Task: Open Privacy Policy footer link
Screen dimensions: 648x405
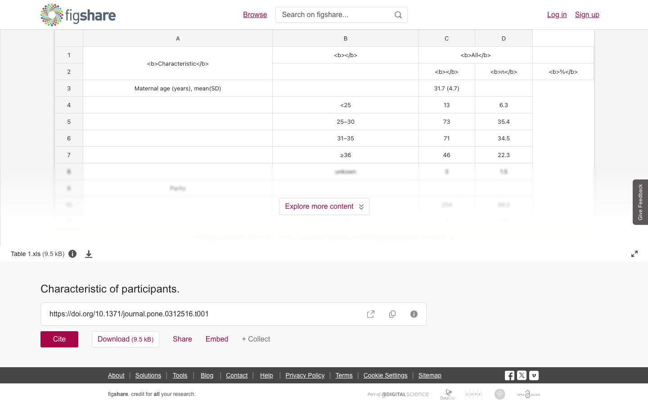Action: coord(305,375)
